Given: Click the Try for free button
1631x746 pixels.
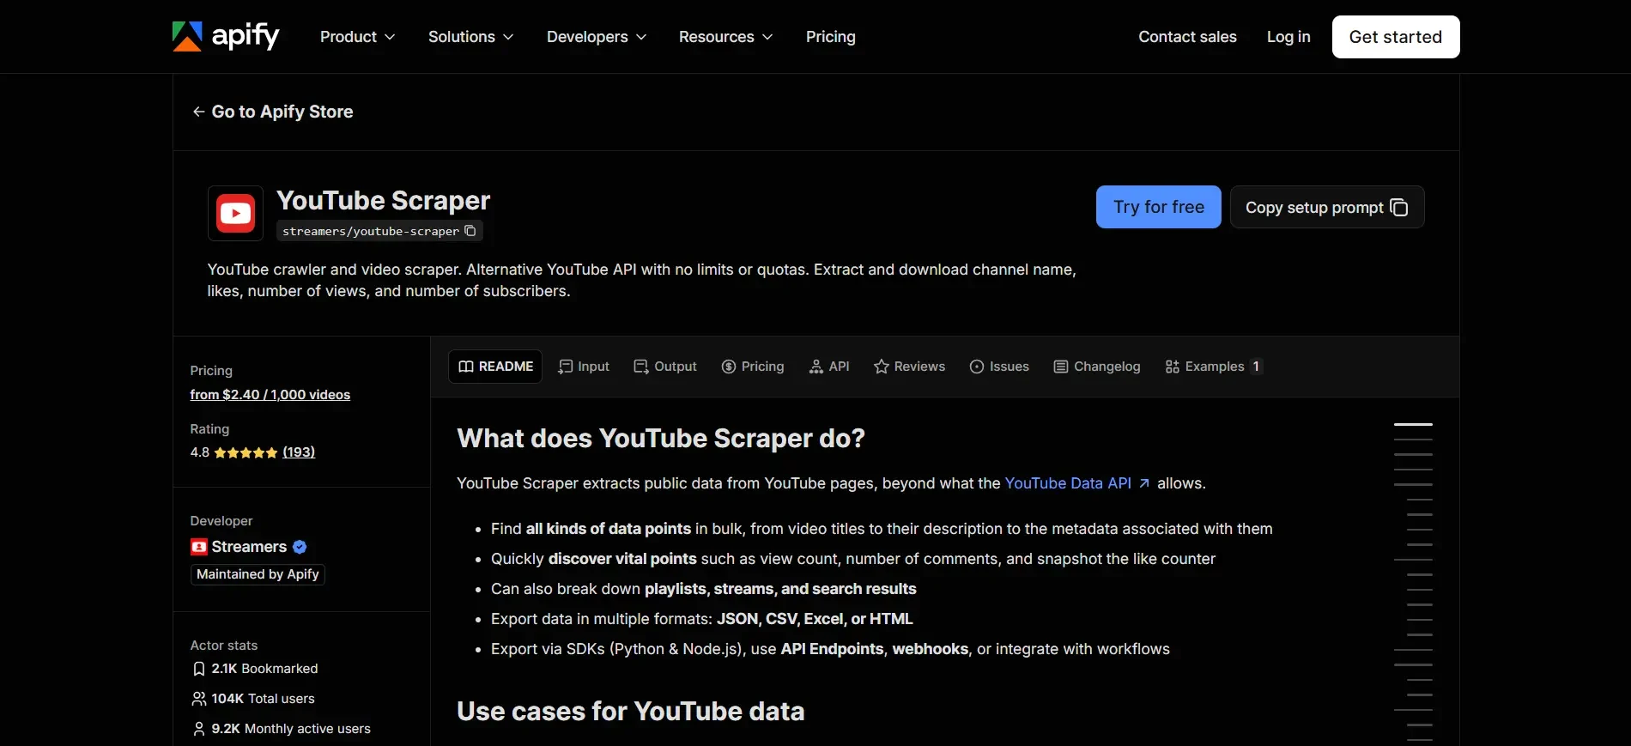Looking at the screenshot, I should (x=1159, y=207).
